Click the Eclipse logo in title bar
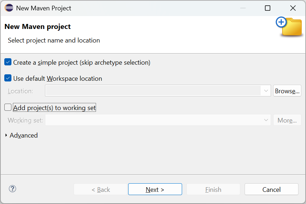306x204 pixels. tap(9, 8)
